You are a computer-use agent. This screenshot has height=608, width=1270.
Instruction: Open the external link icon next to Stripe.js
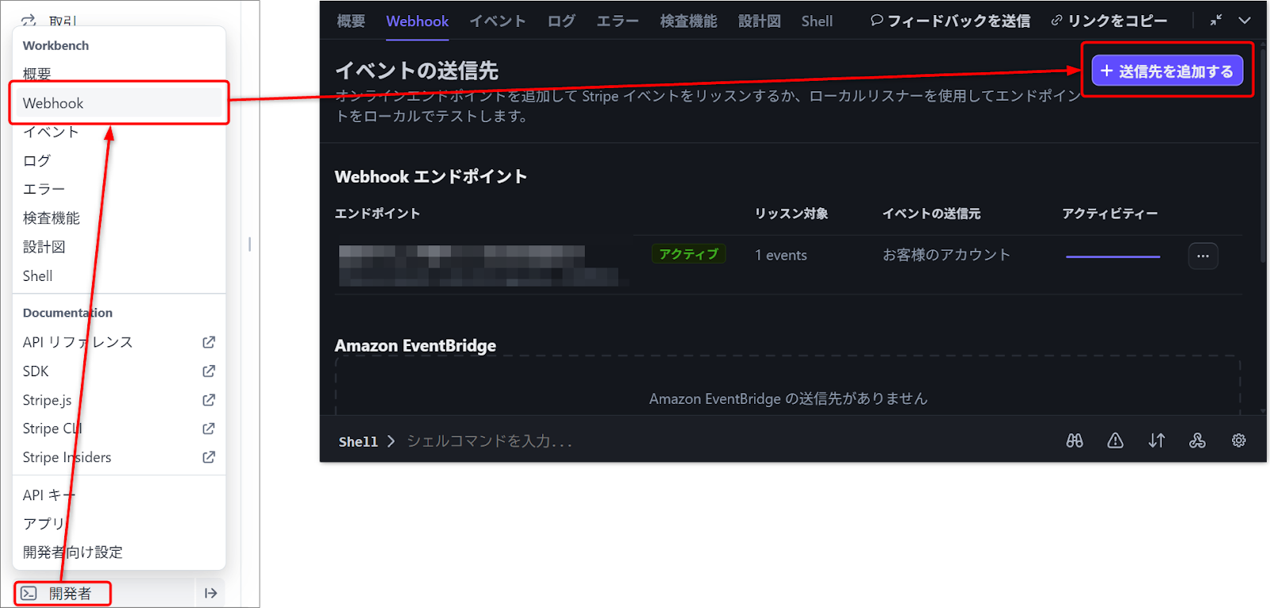click(x=209, y=400)
